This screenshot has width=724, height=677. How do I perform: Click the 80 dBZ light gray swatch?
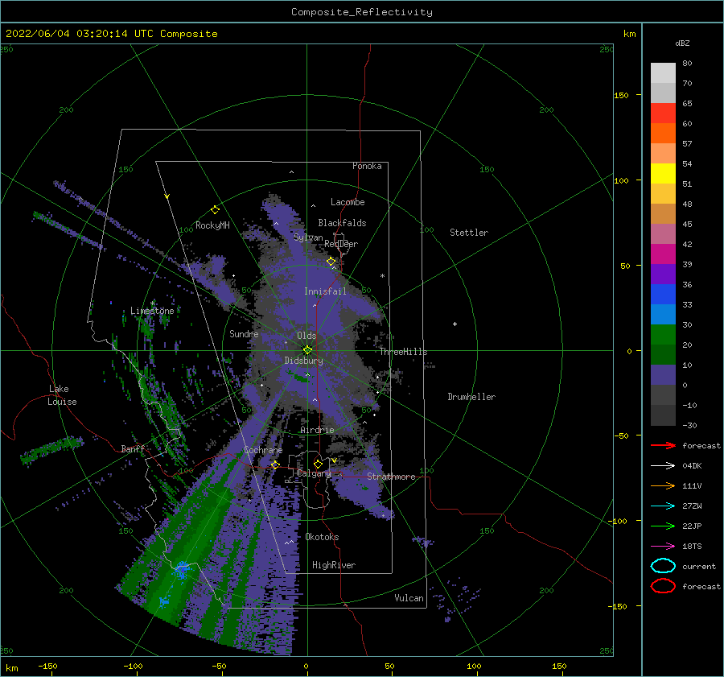tap(663, 72)
